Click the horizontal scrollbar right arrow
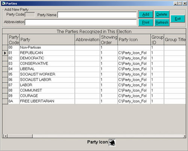188x151 pixels. [x=185, y=136]
